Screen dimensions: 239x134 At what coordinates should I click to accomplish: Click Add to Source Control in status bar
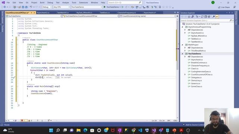click(193, 125)
